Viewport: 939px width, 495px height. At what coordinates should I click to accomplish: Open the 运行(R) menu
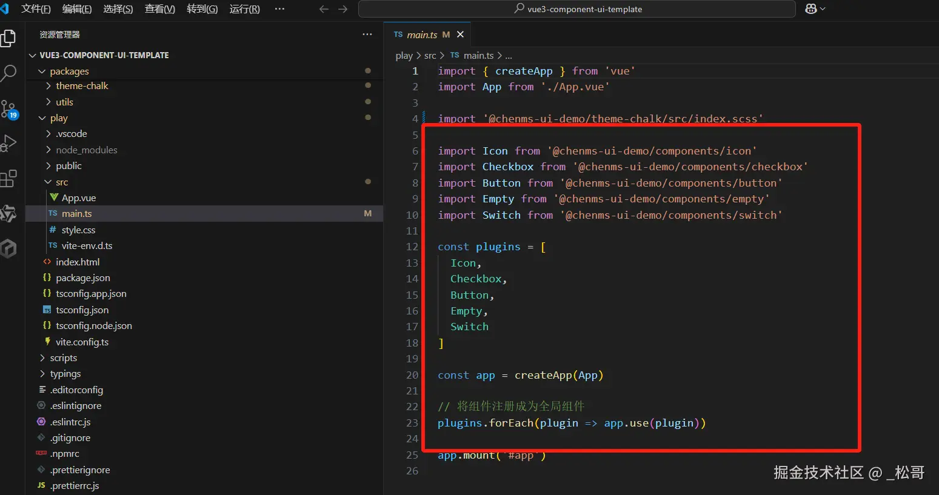click(x=244, y=9)
